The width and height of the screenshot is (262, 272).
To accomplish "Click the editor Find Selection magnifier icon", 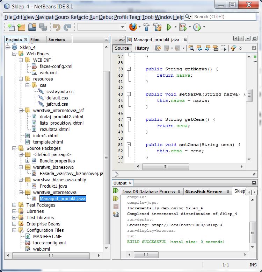I will (x=191, y=48).
